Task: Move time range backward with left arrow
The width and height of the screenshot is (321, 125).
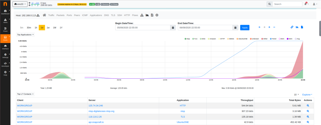Action: pos(259,27)
